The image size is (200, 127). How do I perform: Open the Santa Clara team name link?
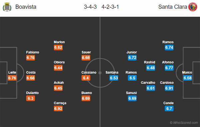click(173, 7)
